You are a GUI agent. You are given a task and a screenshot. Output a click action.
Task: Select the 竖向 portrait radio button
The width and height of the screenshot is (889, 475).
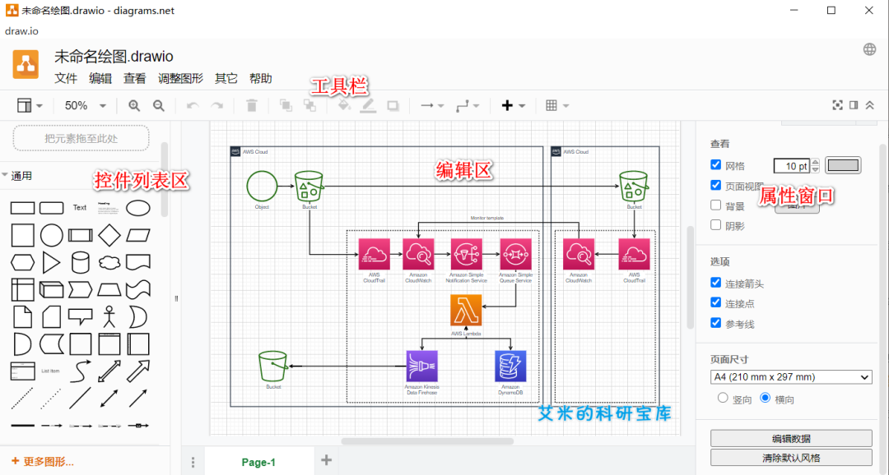[723, 398]
